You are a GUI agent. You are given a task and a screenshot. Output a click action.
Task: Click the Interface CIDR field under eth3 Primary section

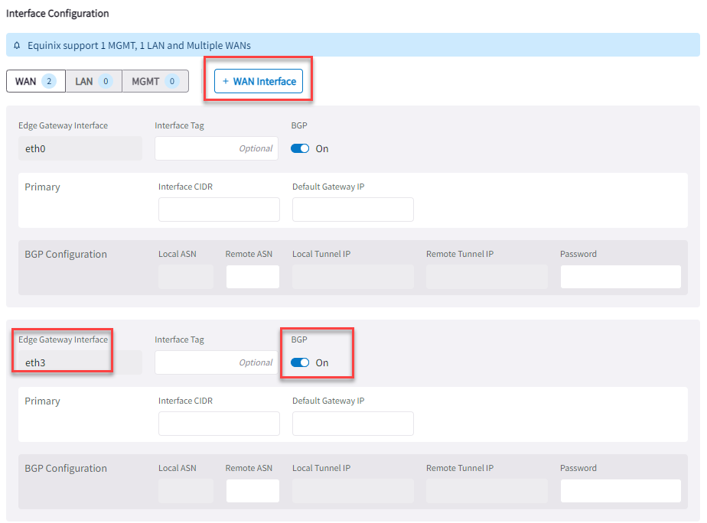pos(219,424)
